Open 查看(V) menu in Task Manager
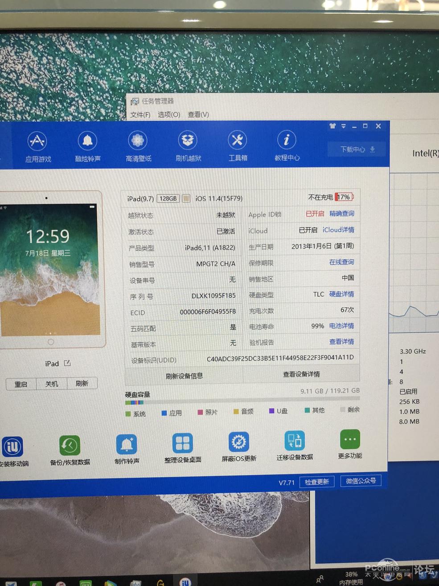Screen dimensions: 439x586 pyautogui.click(x=198, y=114)
